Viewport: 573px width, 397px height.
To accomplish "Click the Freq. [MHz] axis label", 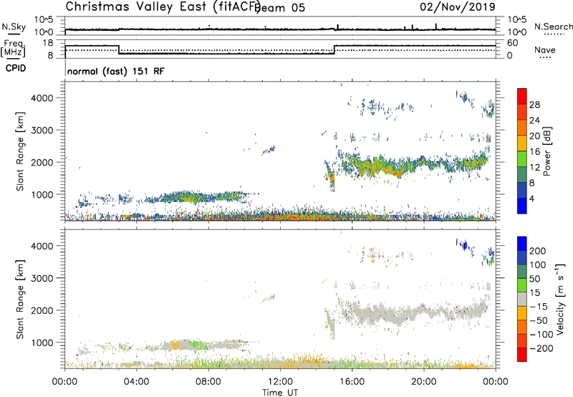I will tap(13, 49).
